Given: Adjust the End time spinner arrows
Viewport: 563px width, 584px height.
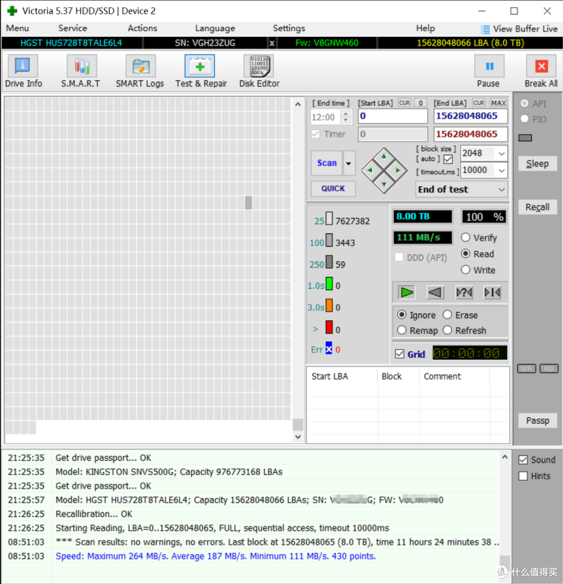Looking at the screenshot, I should tap(346, 117).
